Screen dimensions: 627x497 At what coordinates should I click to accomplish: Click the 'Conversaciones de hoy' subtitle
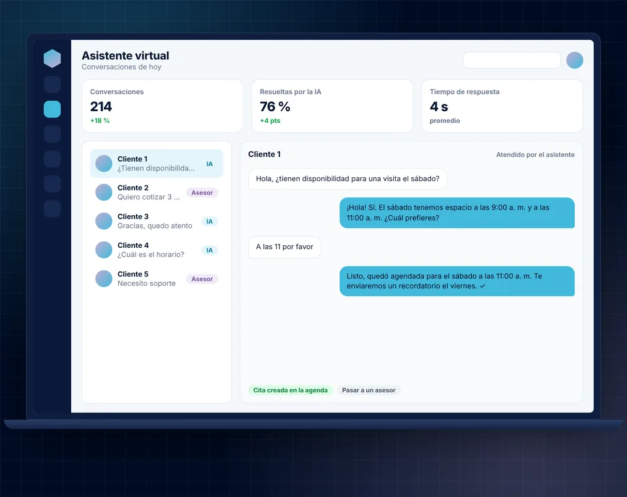[121, 67]
